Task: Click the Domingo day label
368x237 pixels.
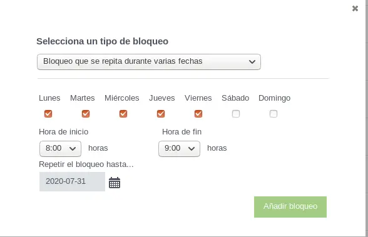Action: tap(274, 98)
